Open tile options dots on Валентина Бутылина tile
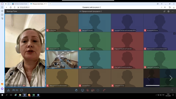 (x=174, y=34)
